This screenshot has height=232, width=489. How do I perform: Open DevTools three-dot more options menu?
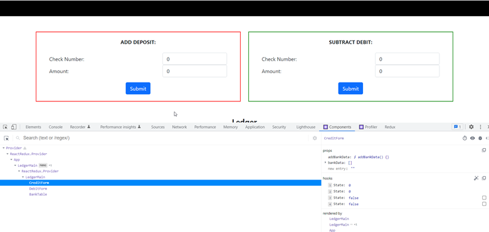tap(481, 127)
